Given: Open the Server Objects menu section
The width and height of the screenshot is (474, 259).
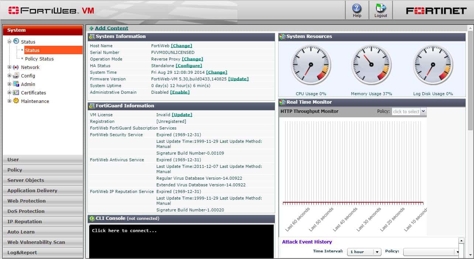Looking at the screenshot, I should [43, 180].
